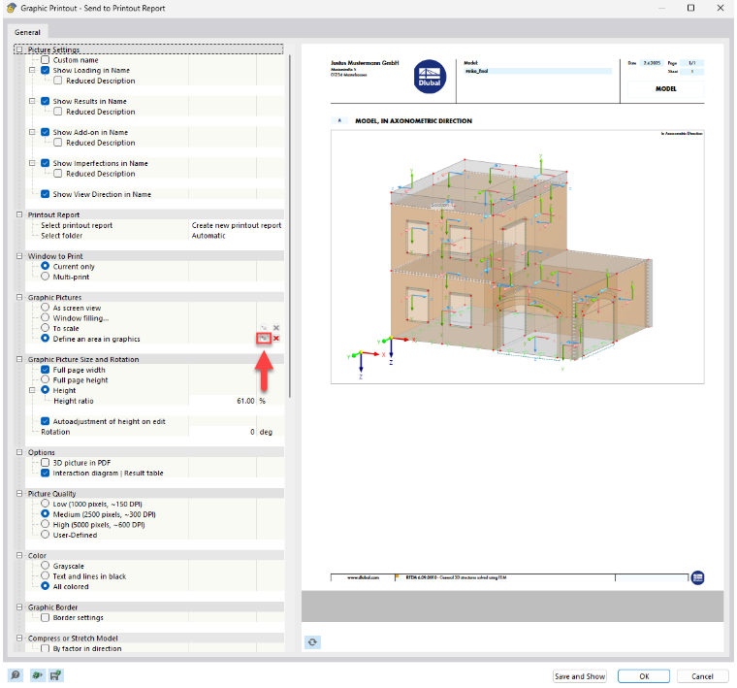Click the load default settings icon

37,675
